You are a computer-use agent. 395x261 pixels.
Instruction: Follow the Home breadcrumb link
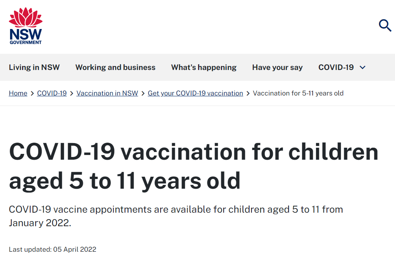(18, 93)
